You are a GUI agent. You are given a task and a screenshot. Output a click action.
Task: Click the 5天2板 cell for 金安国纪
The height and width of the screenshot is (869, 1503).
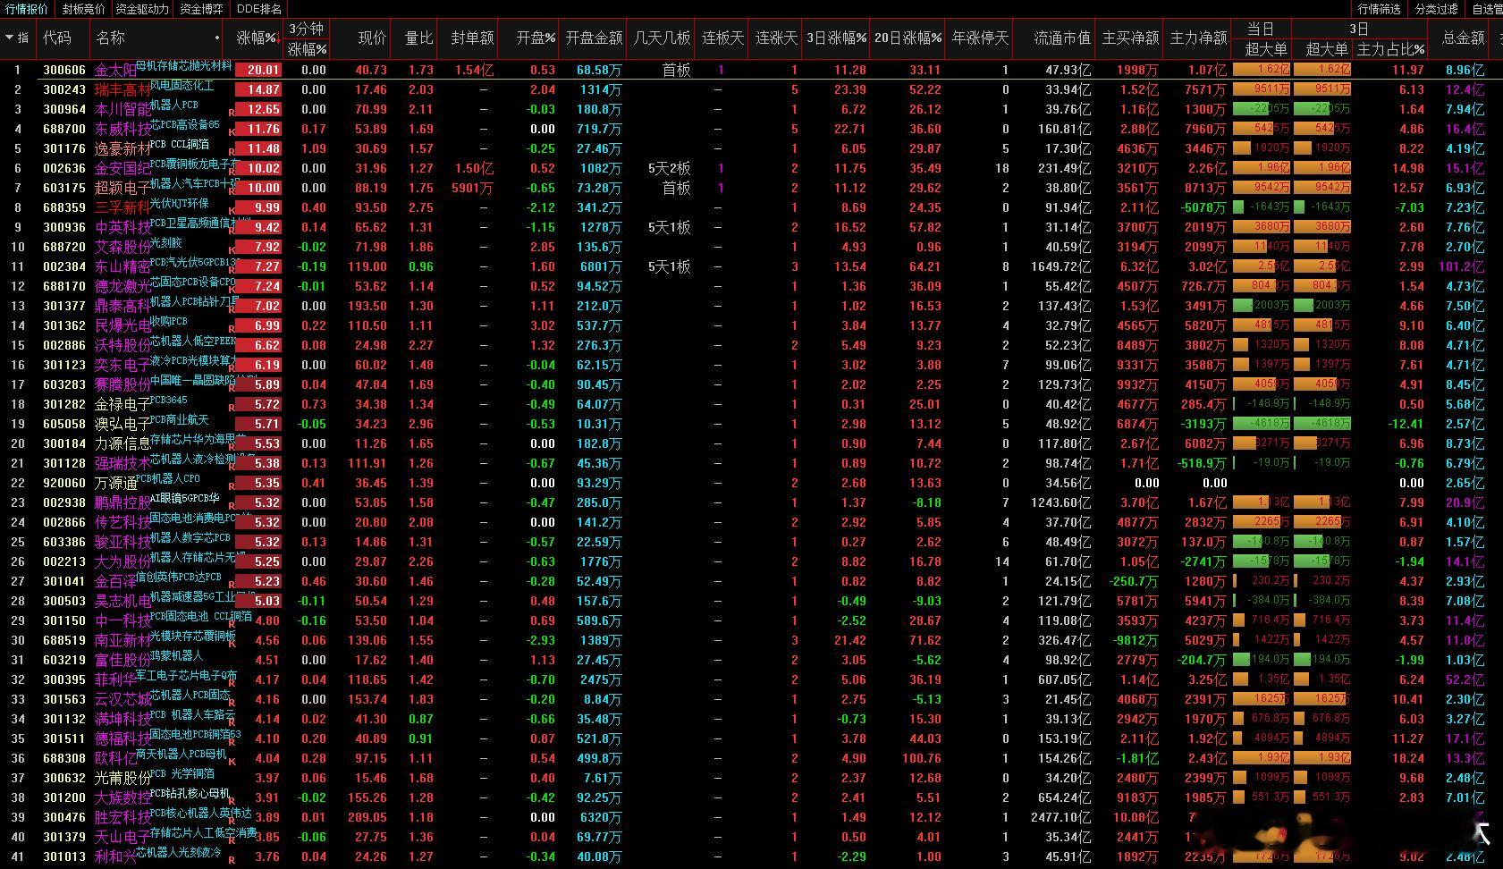670,168
